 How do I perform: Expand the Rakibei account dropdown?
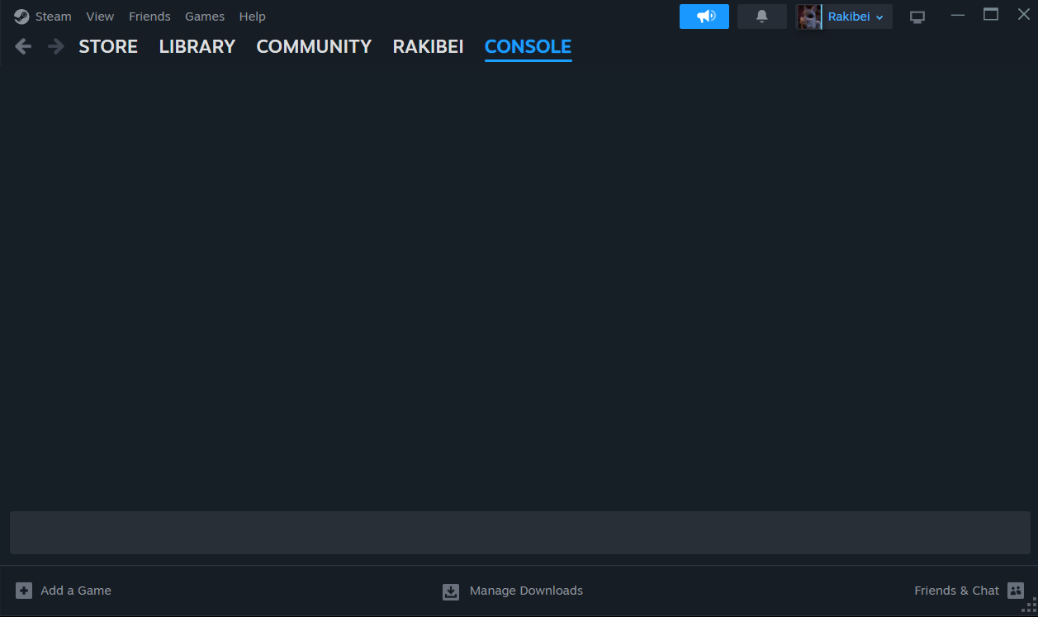[x=856, y=17]
